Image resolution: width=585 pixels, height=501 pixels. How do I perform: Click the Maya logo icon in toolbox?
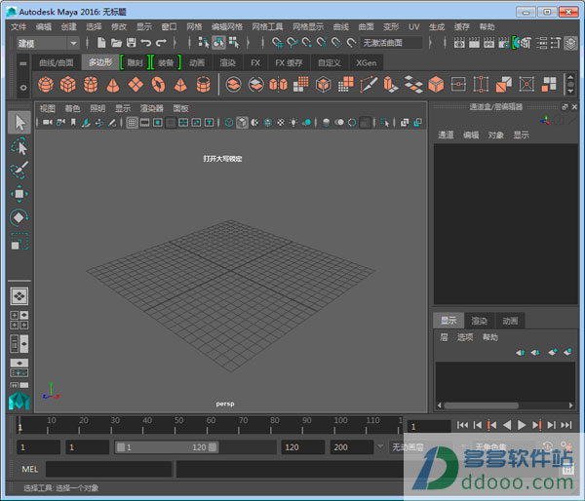(x=19, y=401)
